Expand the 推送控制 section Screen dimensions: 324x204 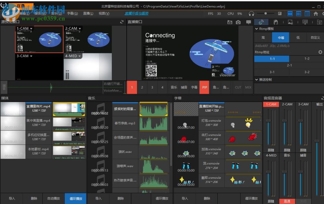tap(257, 80)
